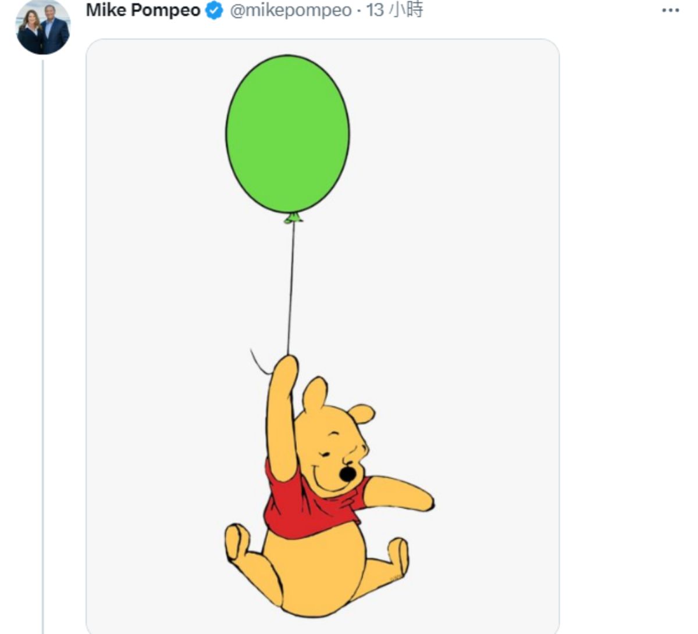This screenshot has width=698, height=634.
Task: Click the 13 小時 timestamp
Action: tap(394, 10)
